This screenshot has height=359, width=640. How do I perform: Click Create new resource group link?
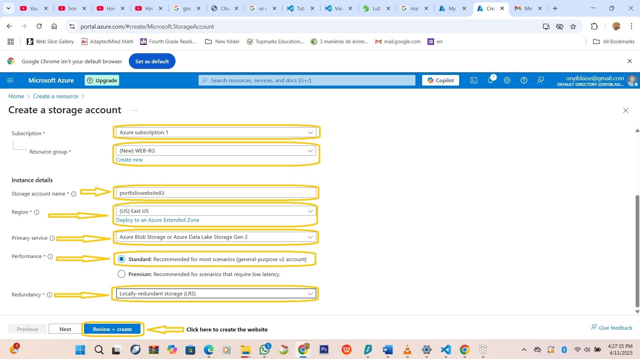coord(129,160)
